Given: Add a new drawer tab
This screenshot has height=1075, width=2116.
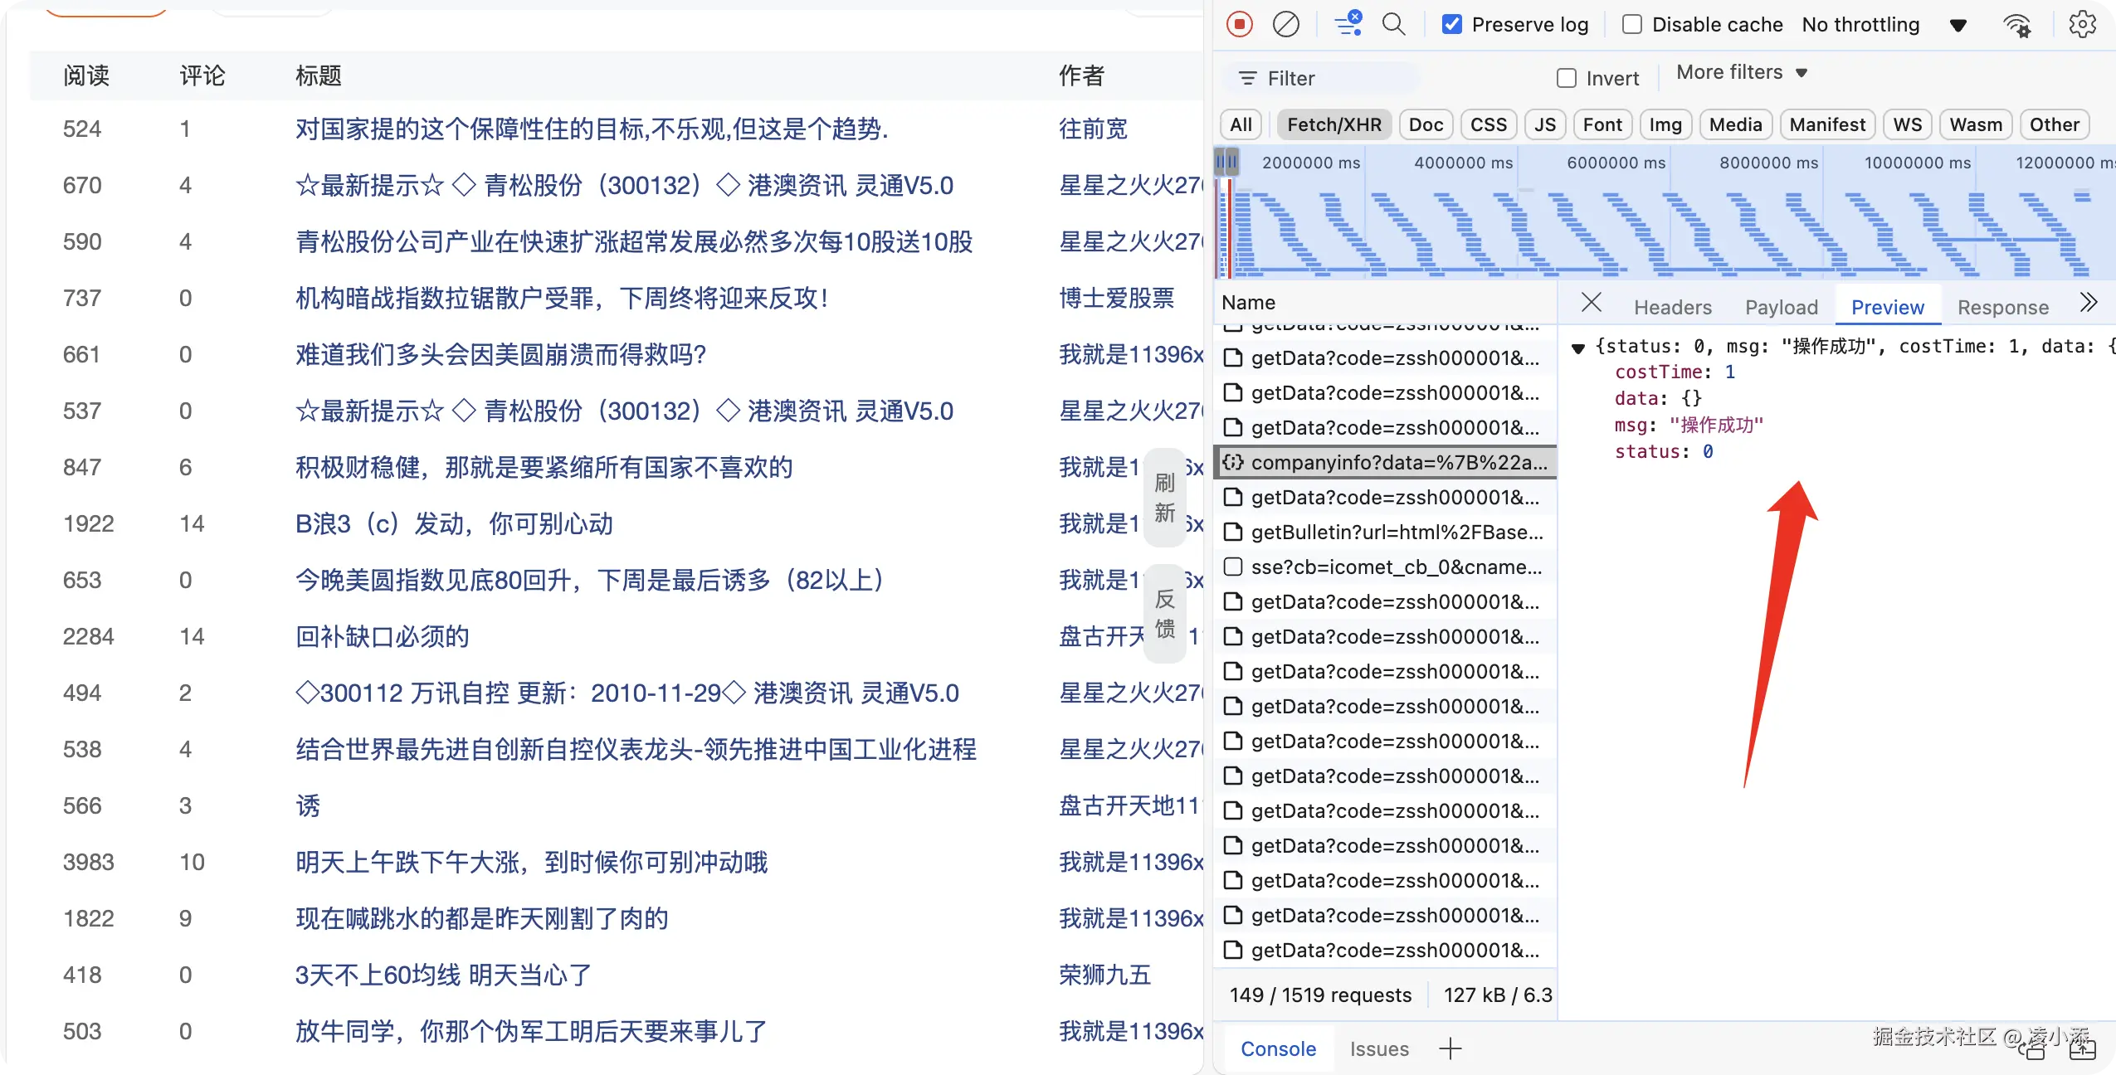Looking at the screenshot, I should [x=1450, y=1048].
